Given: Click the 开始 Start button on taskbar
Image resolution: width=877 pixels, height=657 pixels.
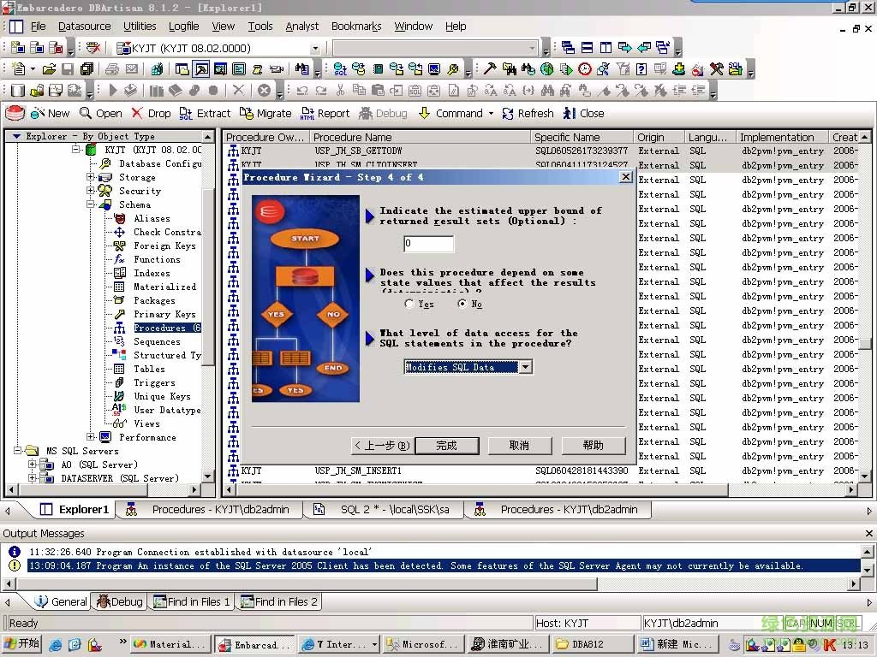Looking at the screenshot, I should pos(22,644).
